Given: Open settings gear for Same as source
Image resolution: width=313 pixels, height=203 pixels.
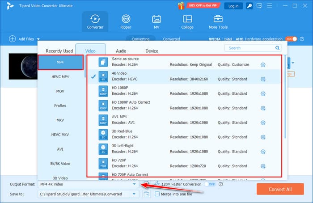Looking at the screenshot, I should coord(263,65).
